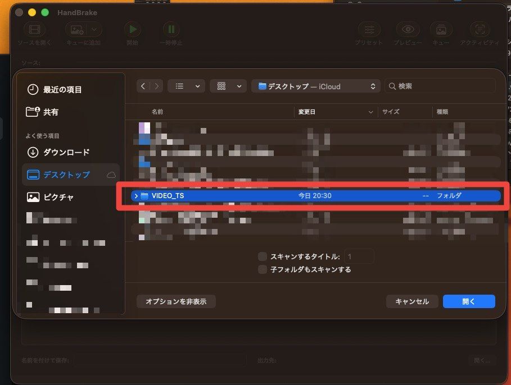Navigate back with the left chevron

pyautogui.click(x=143, y=86)
